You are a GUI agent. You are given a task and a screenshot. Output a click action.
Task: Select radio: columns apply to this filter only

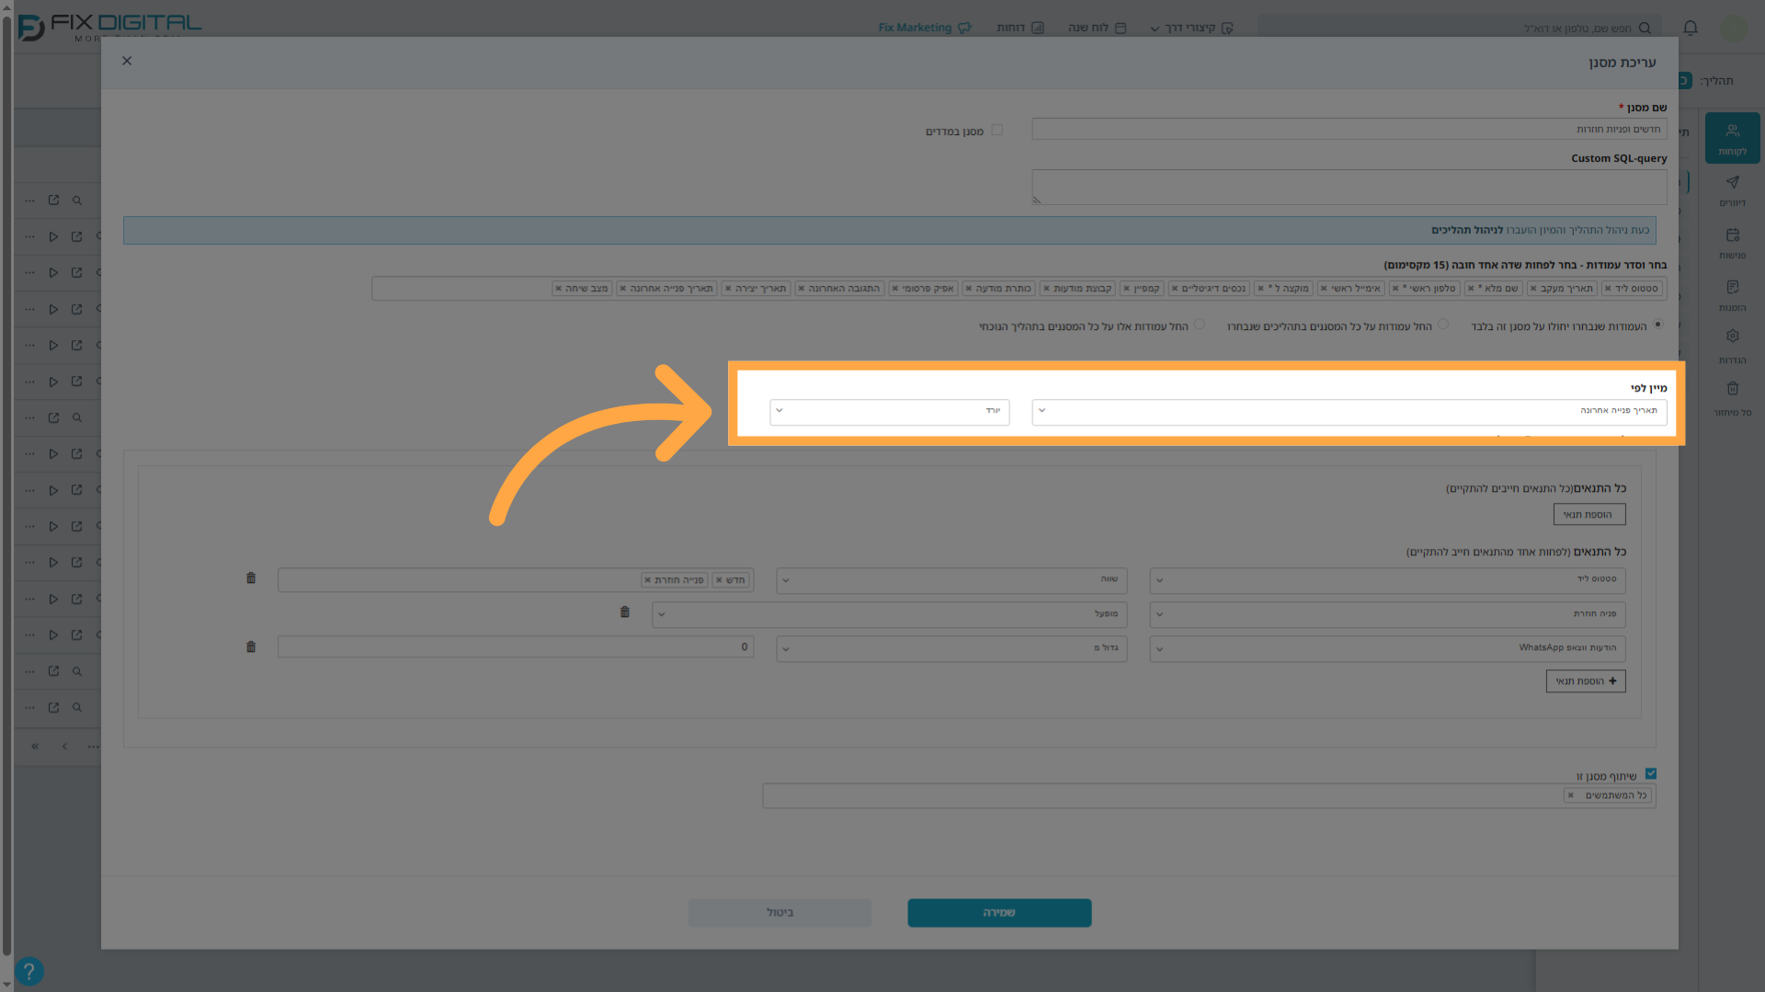[x=1658, y=325]
